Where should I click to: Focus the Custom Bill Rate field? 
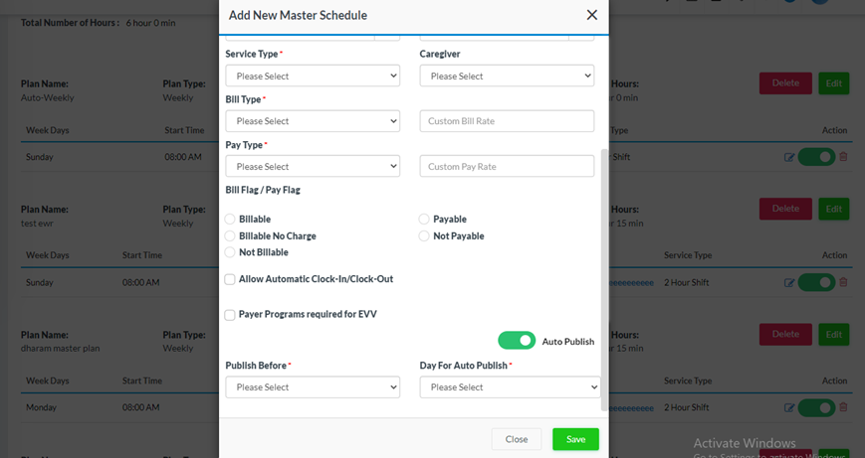(507, 121)
